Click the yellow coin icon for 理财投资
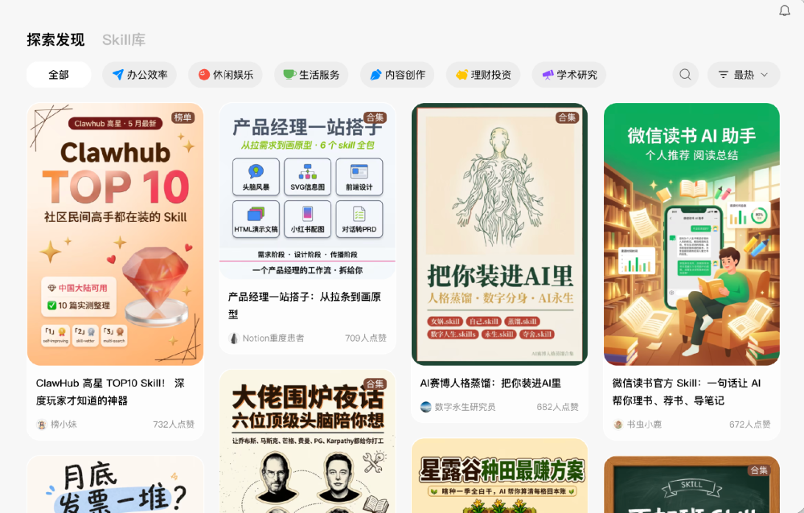Image resolution: width=804 pixels, height=513 pixels. click(462, 75)
